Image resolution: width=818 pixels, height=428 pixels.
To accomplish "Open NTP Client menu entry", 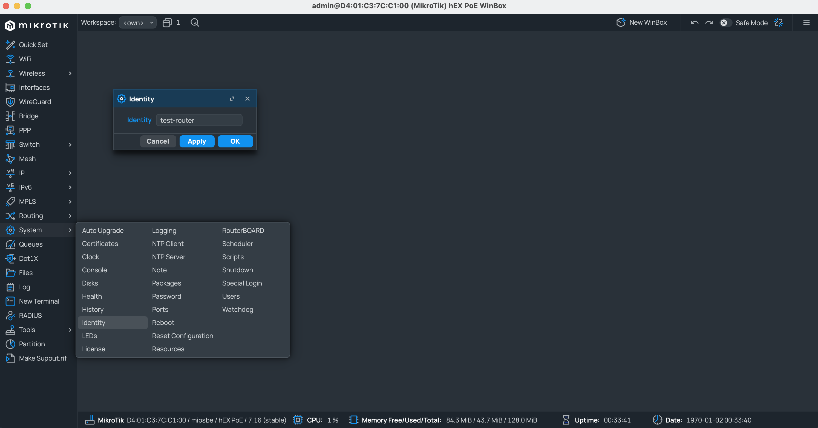I will 168,244.
